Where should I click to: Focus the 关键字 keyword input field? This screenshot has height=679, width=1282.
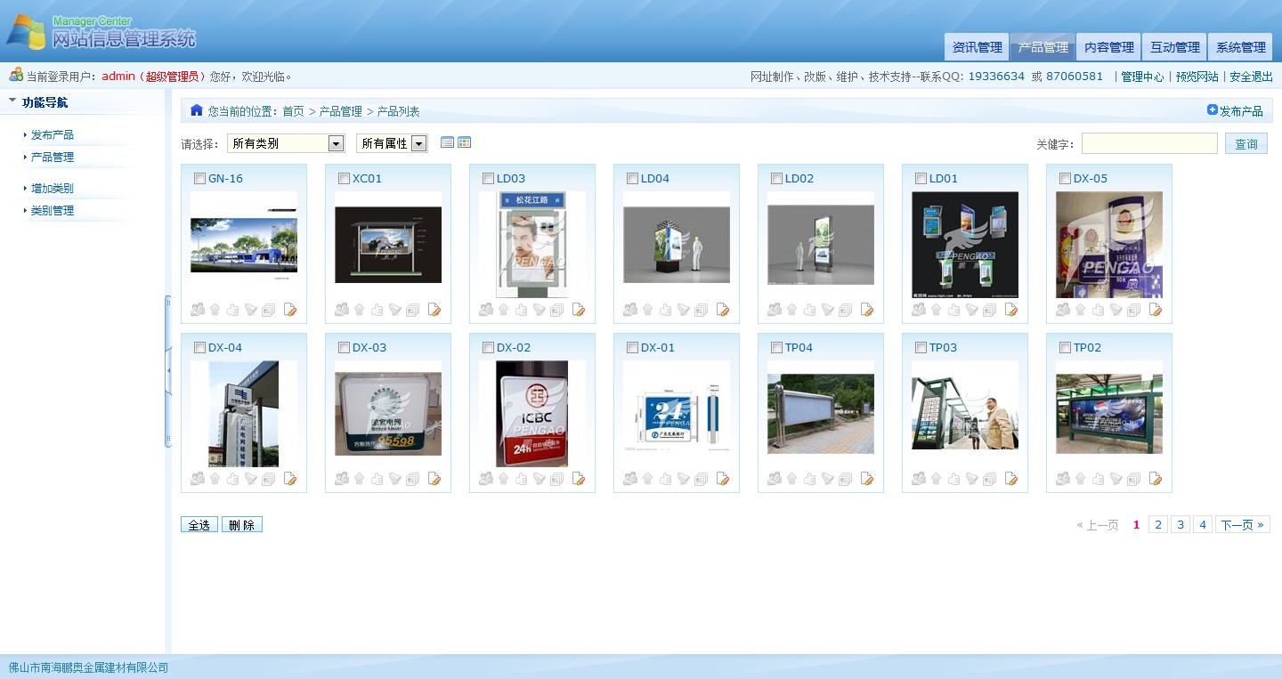[1149, 143]
